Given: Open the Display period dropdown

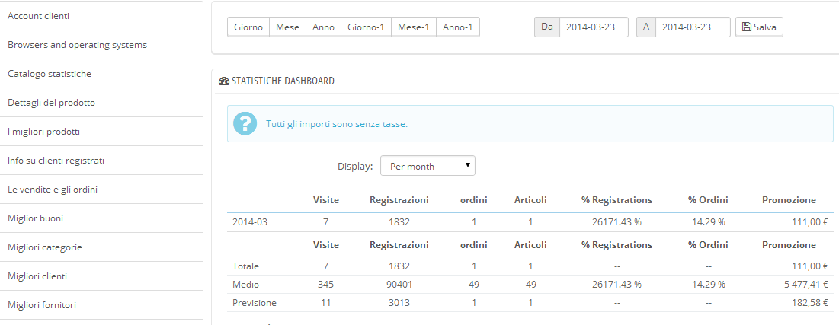Looking at the screenshot, I should point(428,166).
